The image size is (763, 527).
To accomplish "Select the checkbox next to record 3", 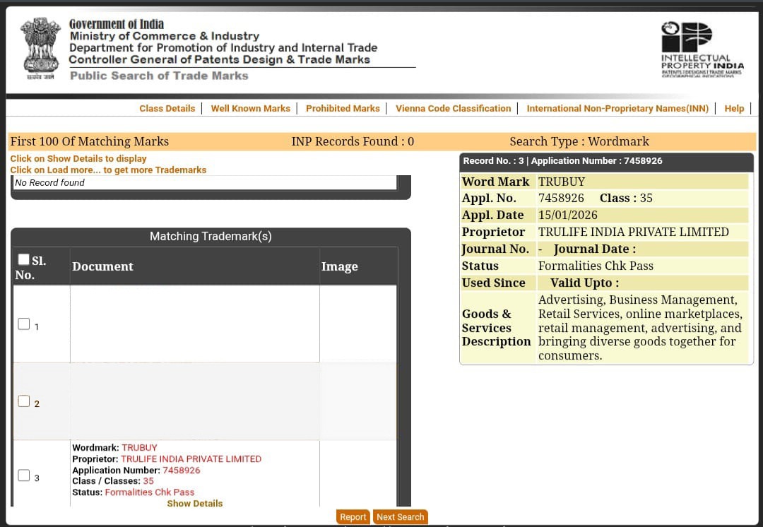I will pos(23,474).
